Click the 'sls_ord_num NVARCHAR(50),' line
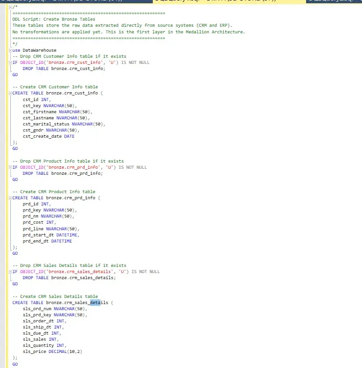This screenshot has width=362, height=368. click(55, 309)
